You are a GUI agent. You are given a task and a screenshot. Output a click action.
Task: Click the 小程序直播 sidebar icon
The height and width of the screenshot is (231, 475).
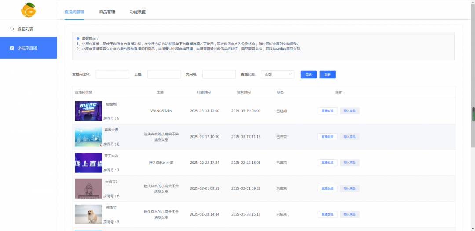(12, 48)
